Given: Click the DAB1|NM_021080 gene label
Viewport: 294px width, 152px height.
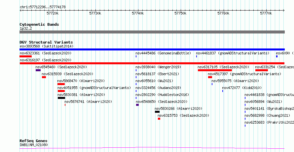Looking at the screenshot, I should pos(34,145).
